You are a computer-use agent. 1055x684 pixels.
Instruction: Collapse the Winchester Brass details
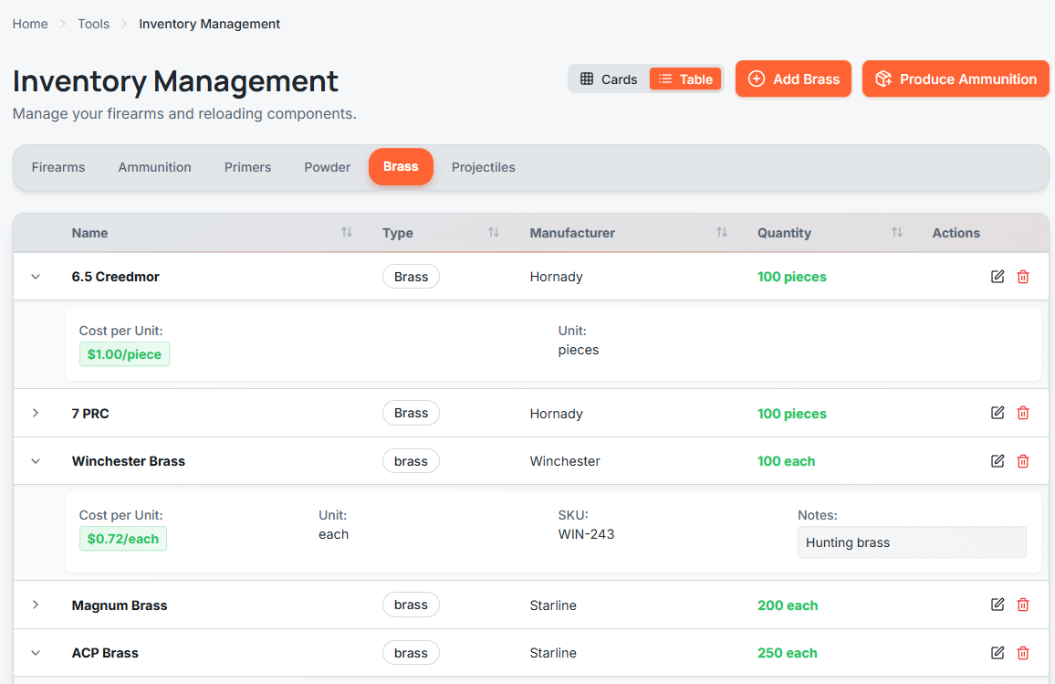(x=36, y=461)
